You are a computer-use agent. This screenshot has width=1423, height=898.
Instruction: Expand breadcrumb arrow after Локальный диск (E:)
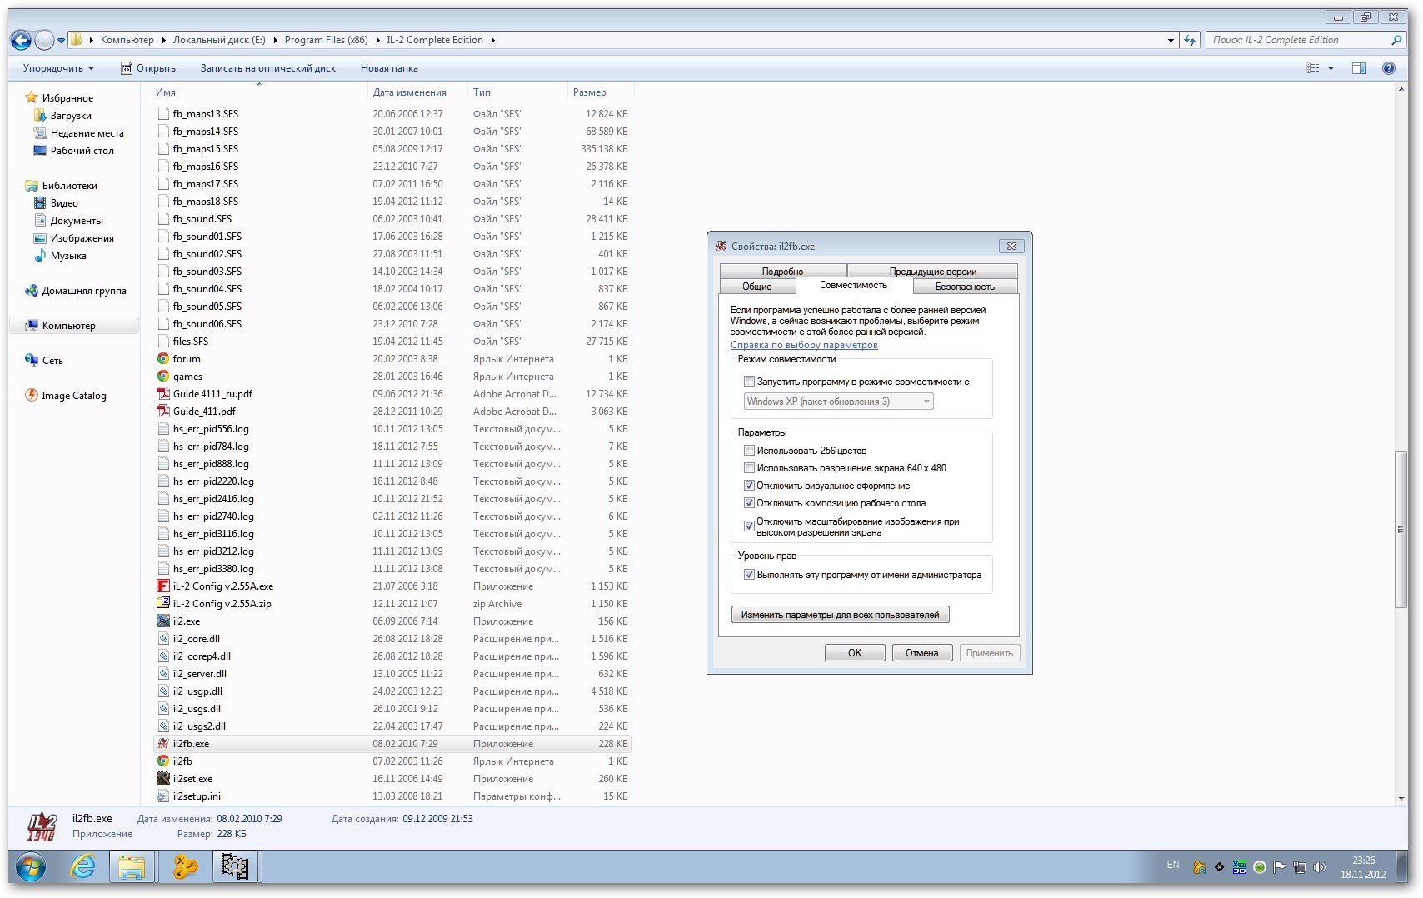275,40
